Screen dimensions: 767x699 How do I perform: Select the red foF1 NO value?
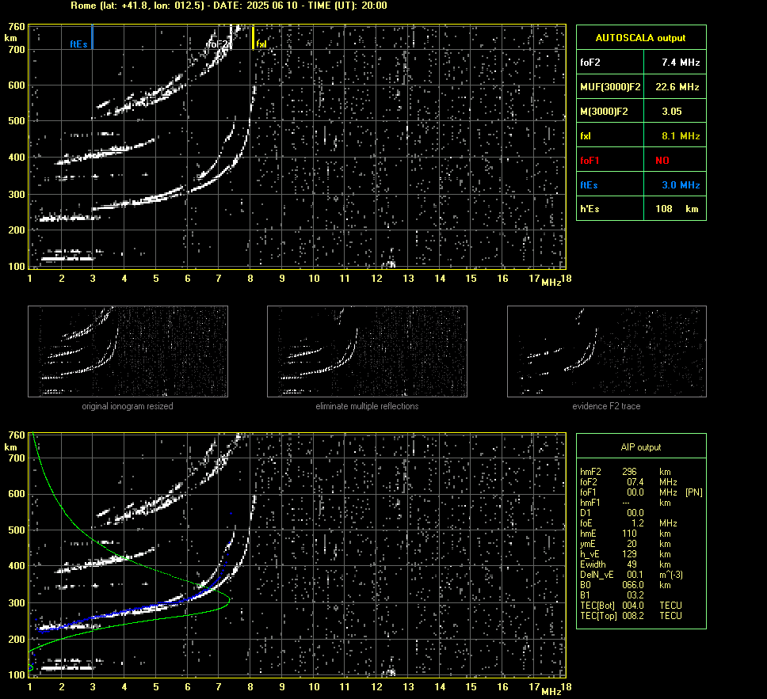[662, 161]
